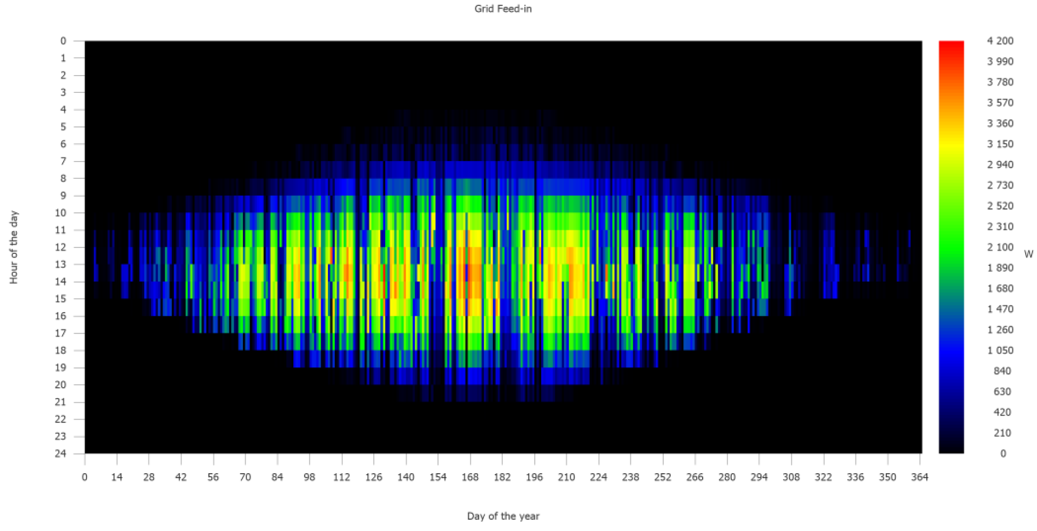Click the 0 value at the legend bottom
The height and width of the screenshot is (531, 1037).
[x=1003, y=454]
